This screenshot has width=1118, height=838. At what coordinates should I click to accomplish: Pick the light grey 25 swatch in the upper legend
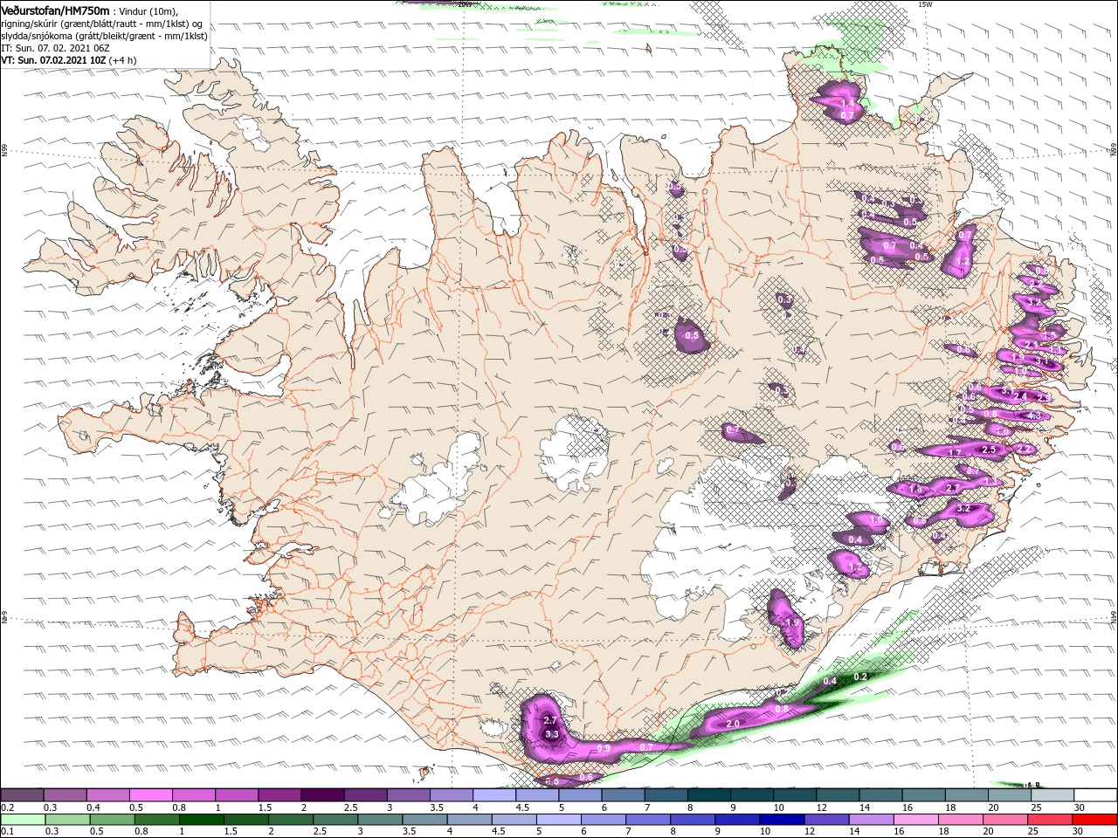click(x=1053, y=795)
